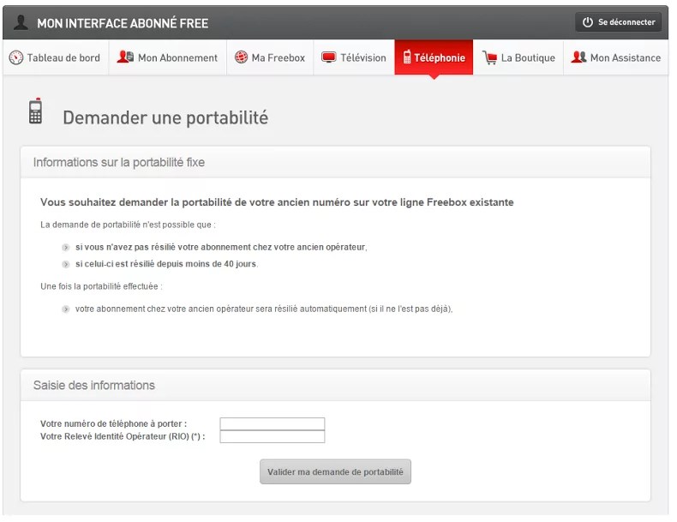
Task: Click the power icon in Se déconnecter
Action: click(587, 22)
